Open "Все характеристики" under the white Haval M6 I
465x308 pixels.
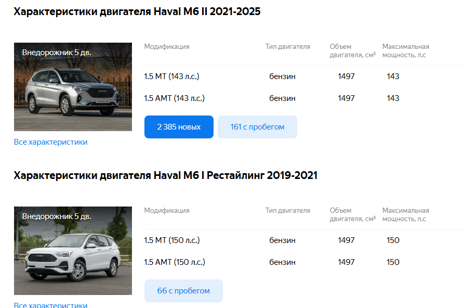(51, 305)
